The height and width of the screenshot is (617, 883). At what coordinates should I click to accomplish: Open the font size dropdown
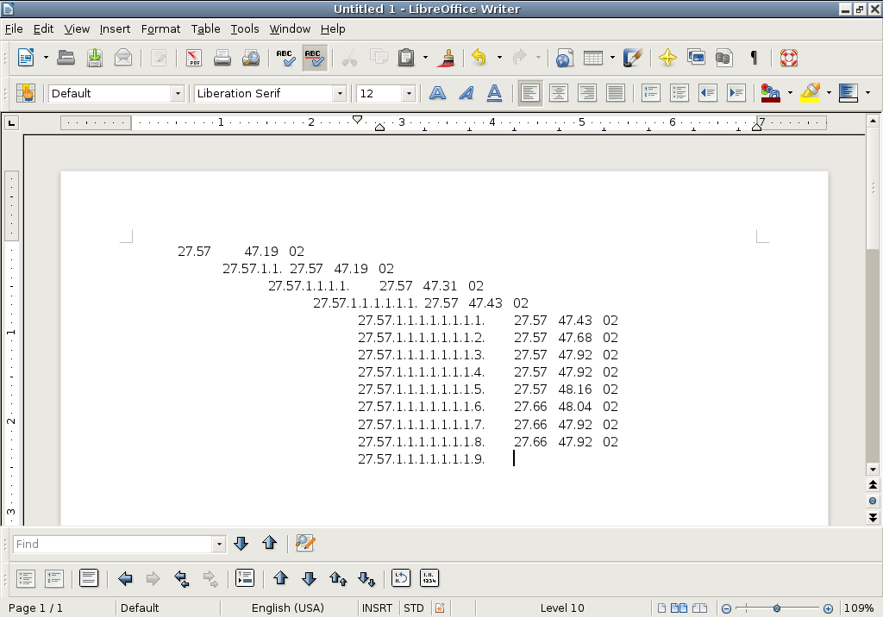coord(410,93)
